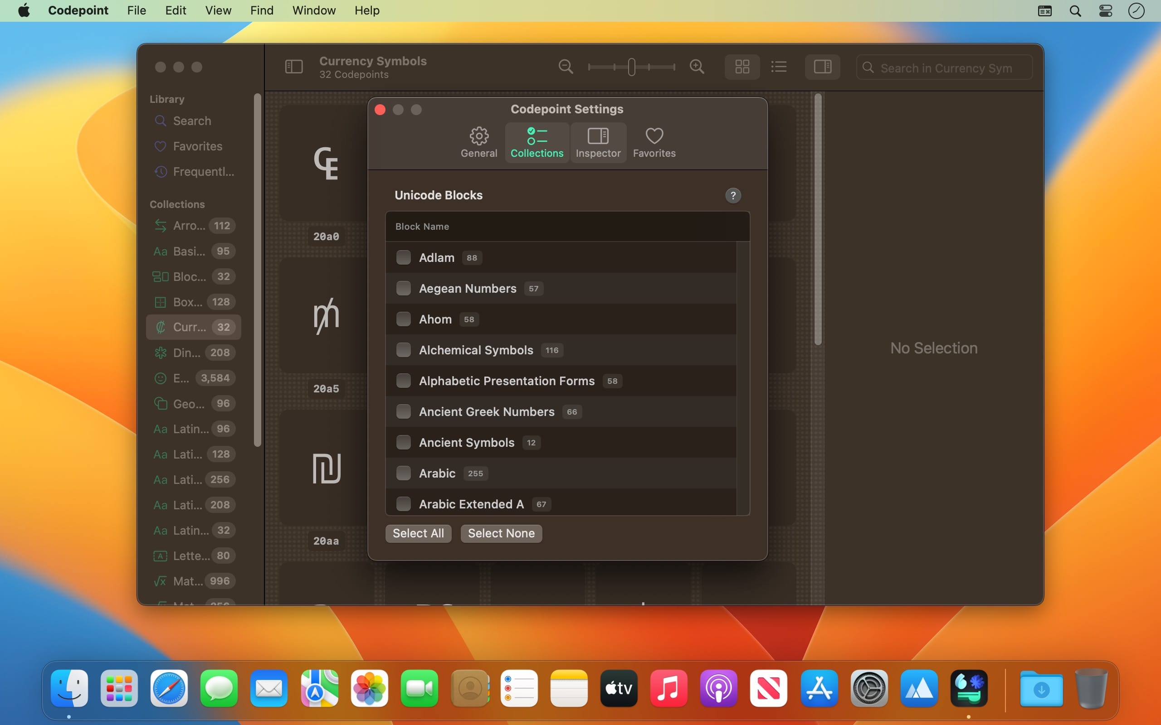Enable the Aegean Numbers checkbox
Viewport: 1161px width, 725px height.
(404, 288)
